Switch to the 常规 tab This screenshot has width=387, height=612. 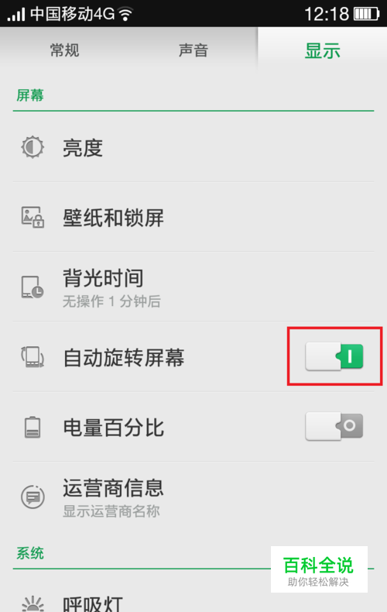coord(65,50)
